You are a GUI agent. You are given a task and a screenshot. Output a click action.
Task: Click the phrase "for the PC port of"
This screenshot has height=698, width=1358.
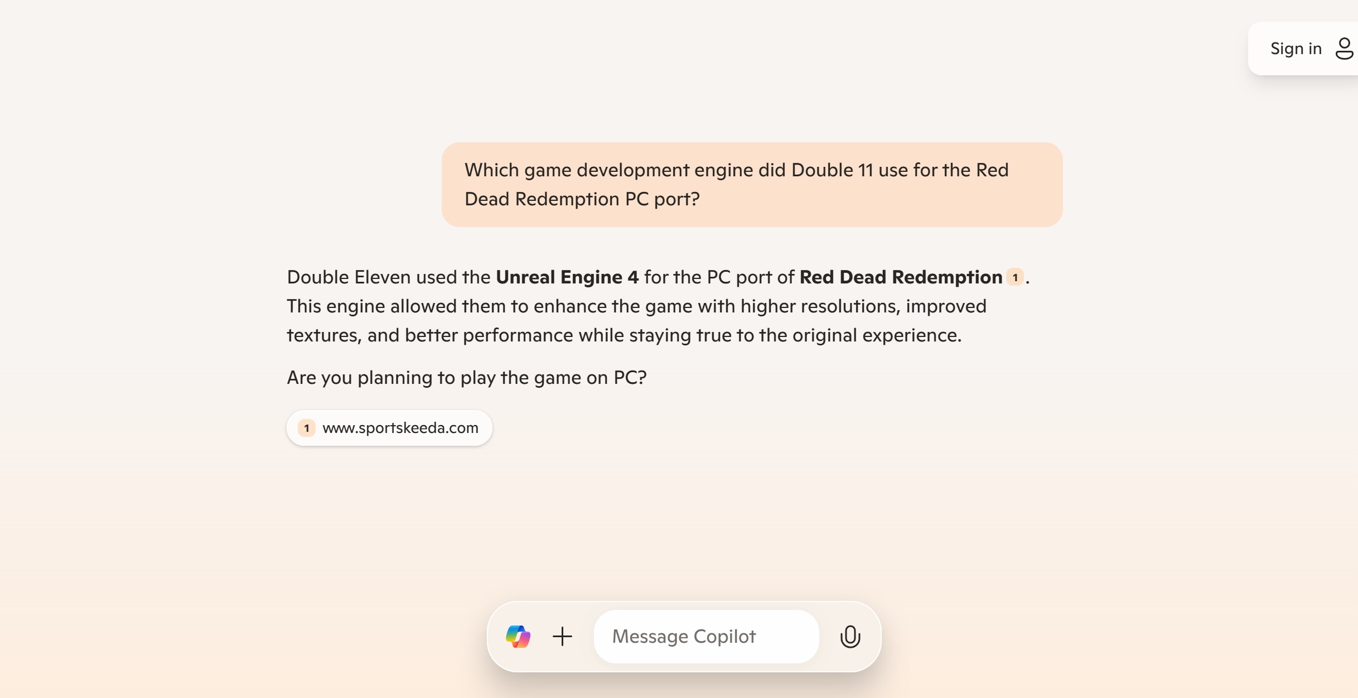pyautogui.click(x=719, y=277)
